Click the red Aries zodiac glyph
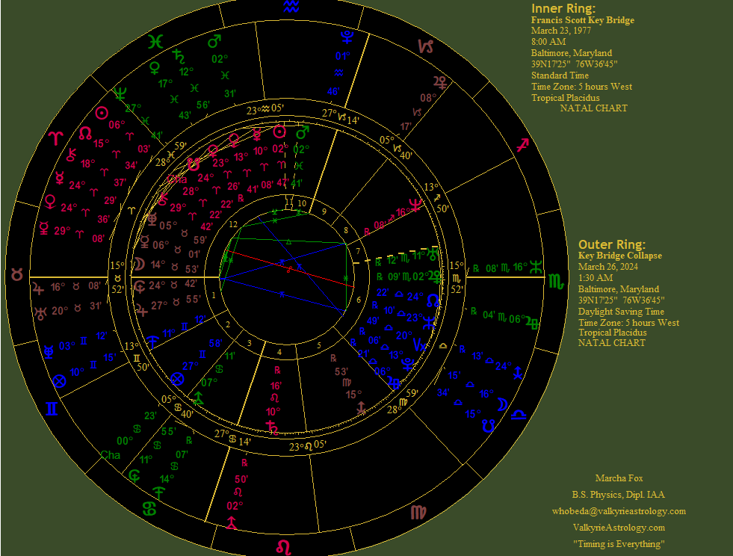This screenshot has height=556, width=733. click(x=57, y=138)
